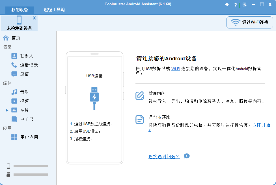Click the phone storage icon at sidebar bottom
This screenshot has width=276, height=185.
click(8, 166)
